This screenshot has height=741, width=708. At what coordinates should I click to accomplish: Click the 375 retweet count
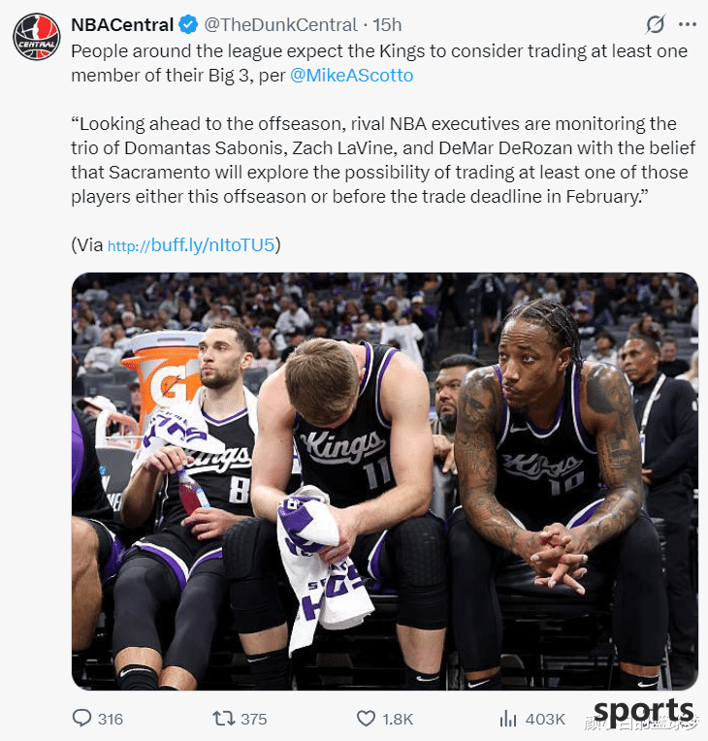[254, 719]
